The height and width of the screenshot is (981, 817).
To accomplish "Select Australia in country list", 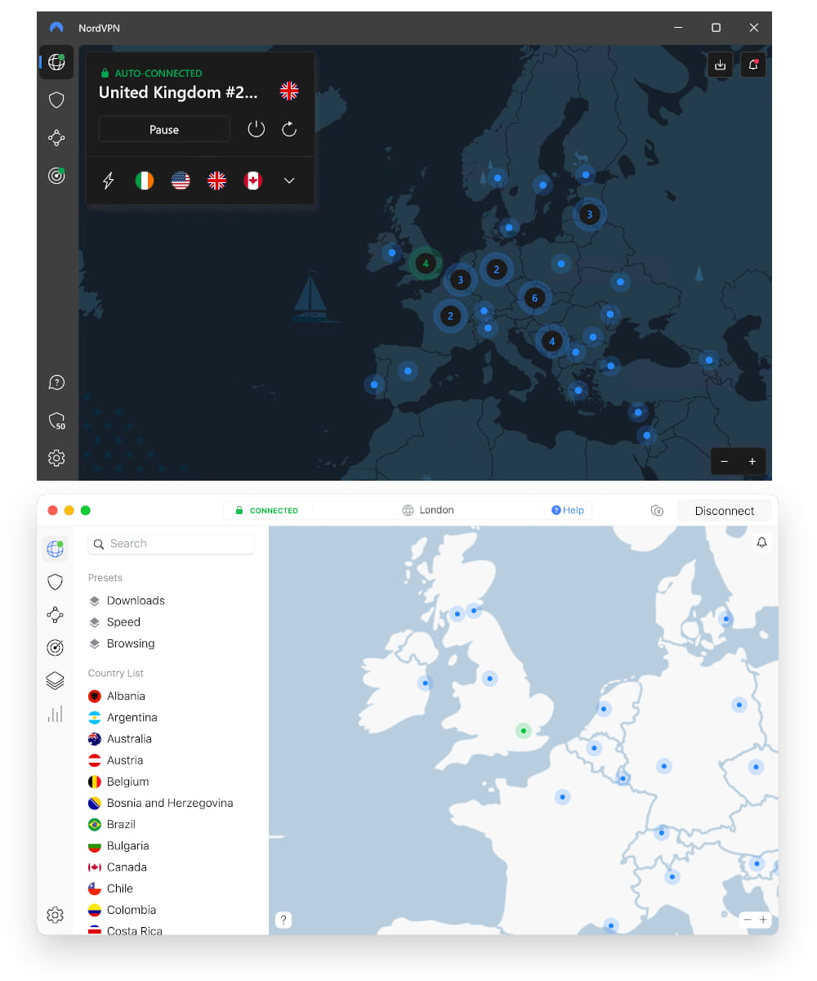I will tap(120, 738).
